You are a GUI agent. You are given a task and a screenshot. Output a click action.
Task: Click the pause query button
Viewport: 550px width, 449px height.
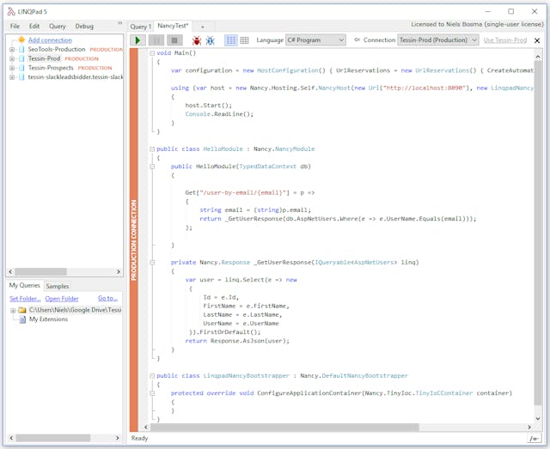tap(156, 40)
